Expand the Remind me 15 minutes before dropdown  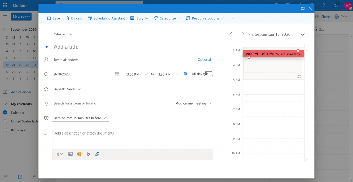(80, 118)
